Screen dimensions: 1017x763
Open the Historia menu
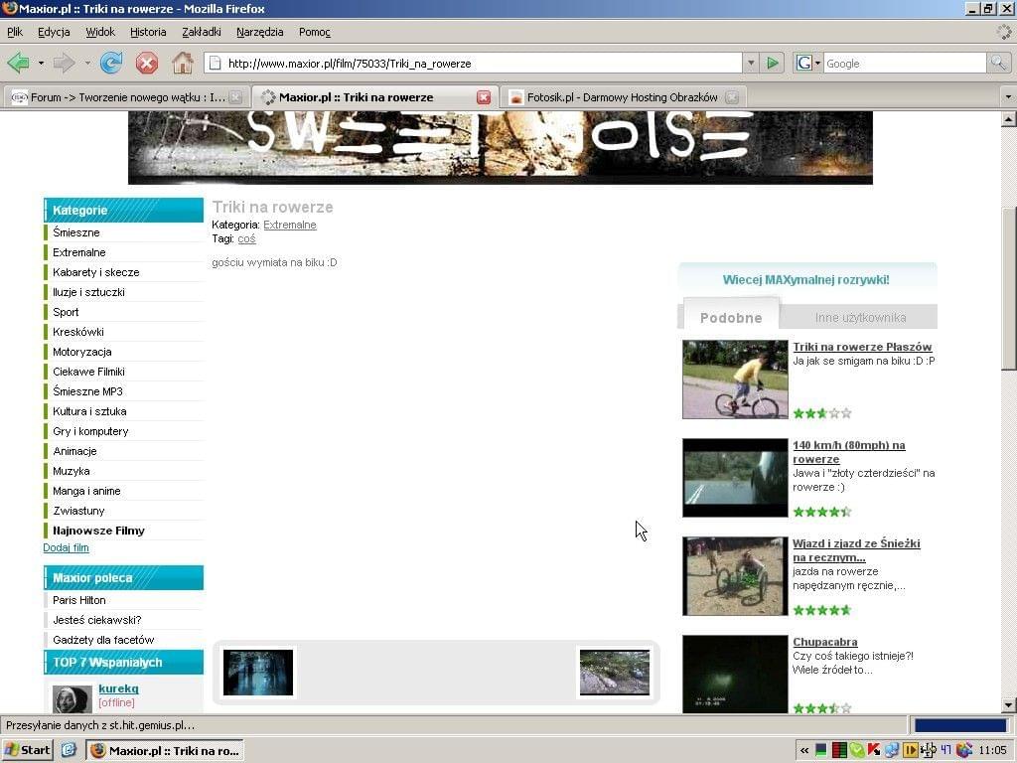point(148,32)
